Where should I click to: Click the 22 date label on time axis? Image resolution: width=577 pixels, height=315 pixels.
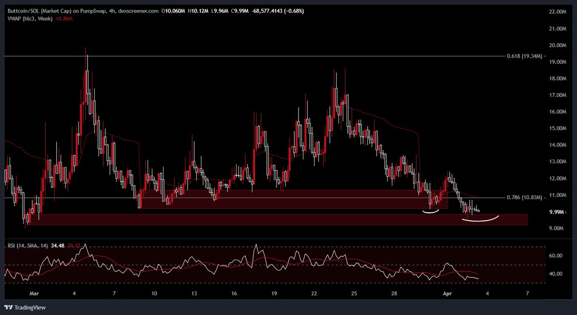click(314, 292)
